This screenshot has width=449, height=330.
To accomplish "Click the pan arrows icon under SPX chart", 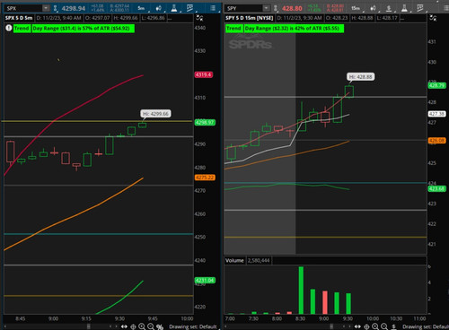I will coord(124,326).
